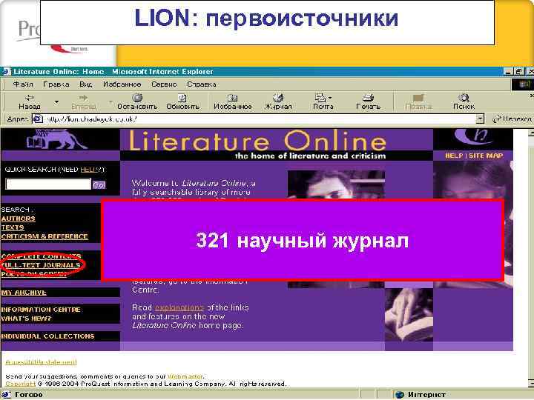Open COMPLETE CONTENTS link
The width and height of the screenshot is (534, 400).
tap(42, 256)
